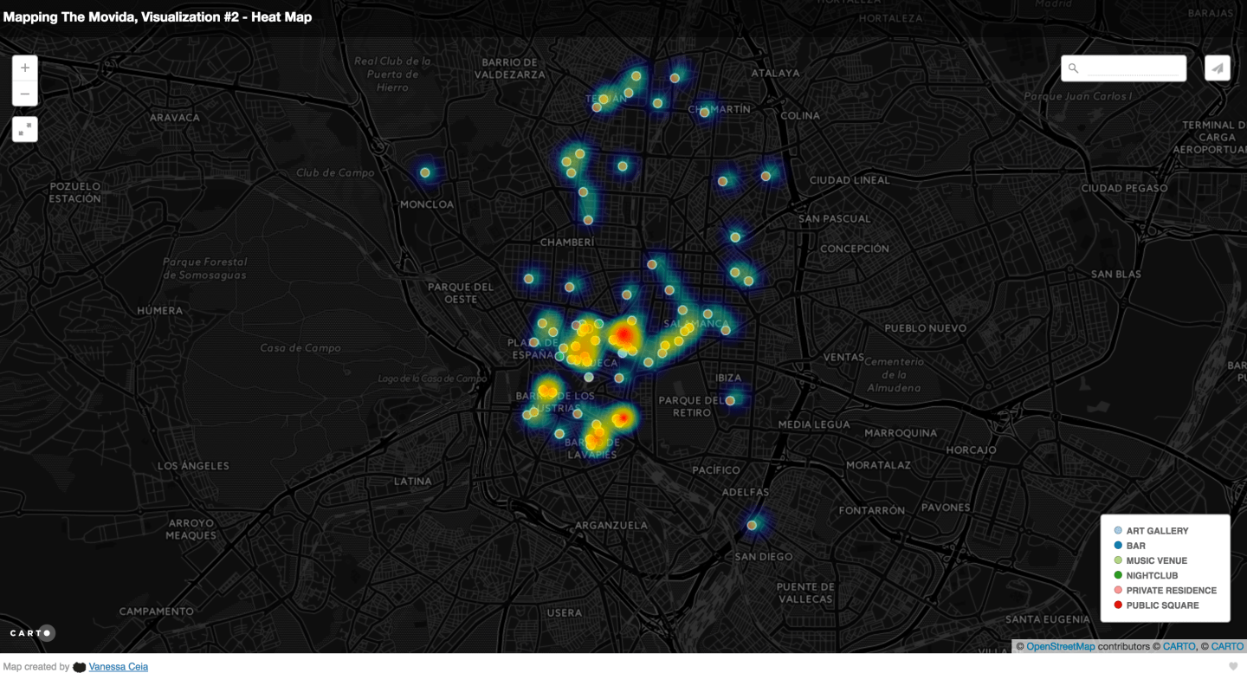Click the Art Gallery legend swatch
This screenshot has height=673, width=1247.
[1118, 531]
